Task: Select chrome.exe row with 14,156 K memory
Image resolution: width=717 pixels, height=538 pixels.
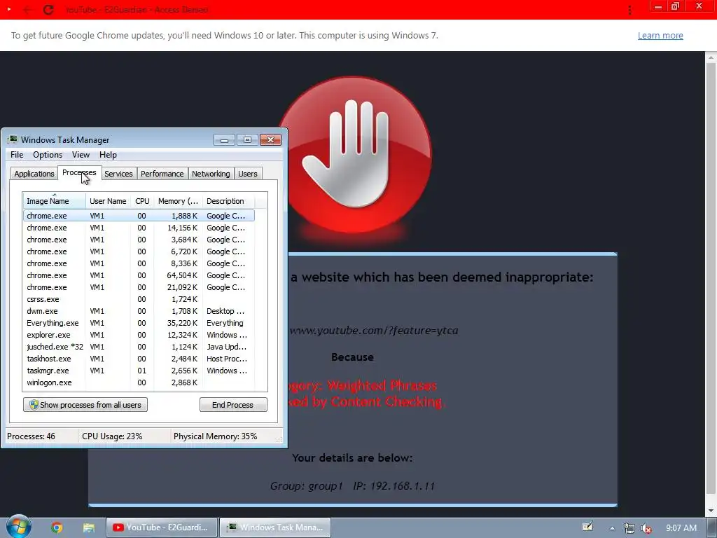Action: 139,228
